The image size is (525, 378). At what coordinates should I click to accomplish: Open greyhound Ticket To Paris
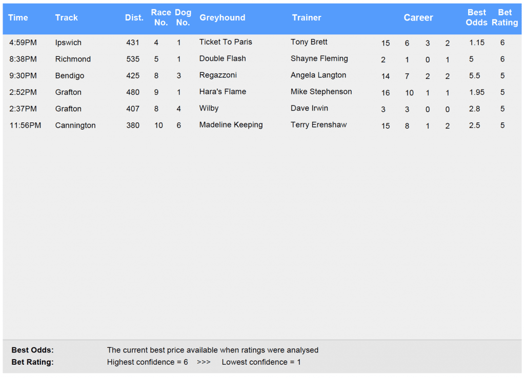click(226, 42)
